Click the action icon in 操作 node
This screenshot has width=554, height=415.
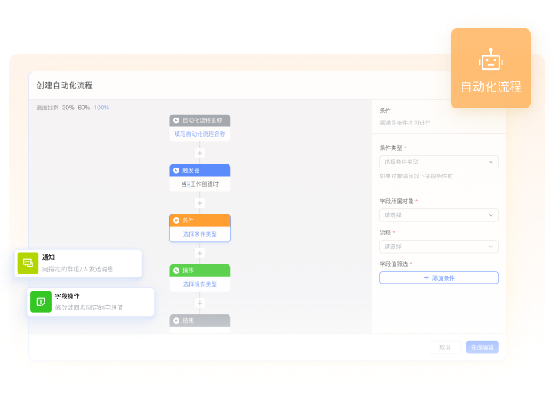click(x=176, y=271)
